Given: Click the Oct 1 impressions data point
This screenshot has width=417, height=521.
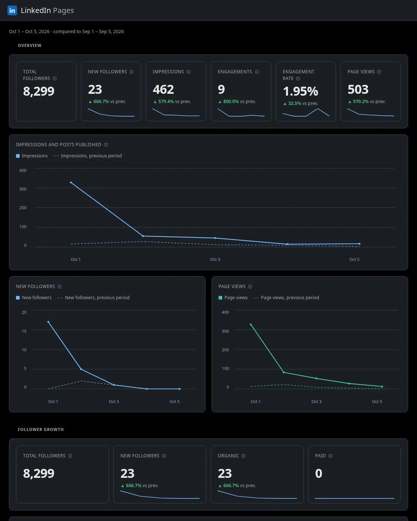Looking at the screenshot, I should tap(71, 182).
